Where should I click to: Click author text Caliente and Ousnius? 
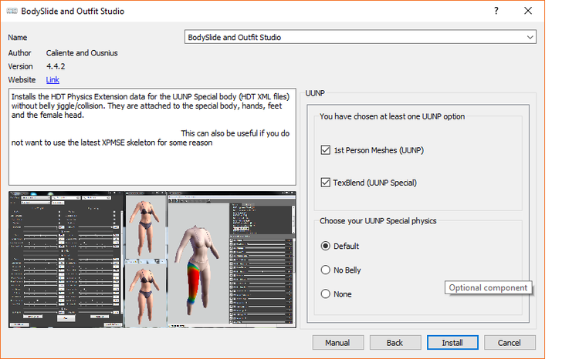coord(82,52)
